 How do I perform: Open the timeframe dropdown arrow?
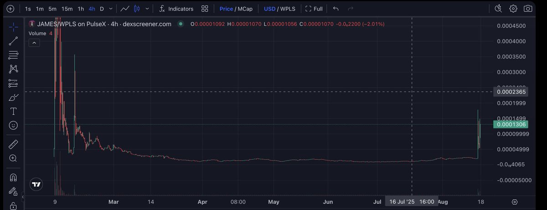(x=111, y=9)
